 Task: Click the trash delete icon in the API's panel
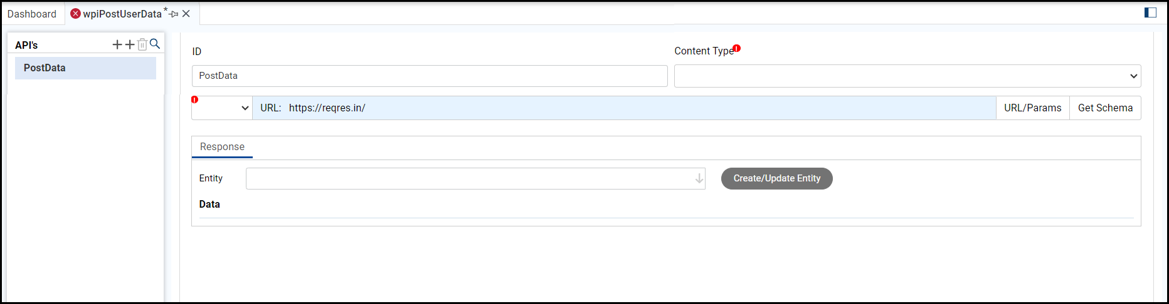pyautogui.click(x=142, y=44)
